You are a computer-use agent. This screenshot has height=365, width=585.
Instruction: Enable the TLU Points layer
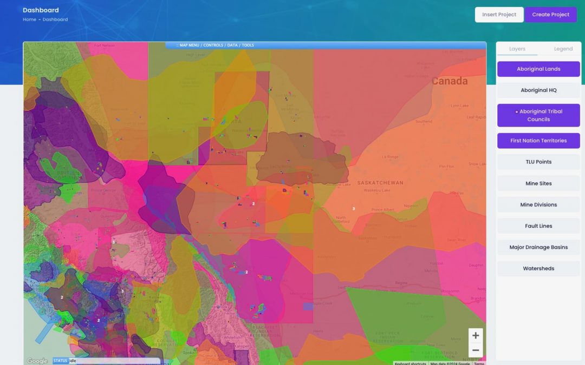pos(538,162)
